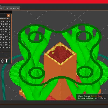Select legend row with 1.24 g filament
This screenshot has width=108, height=108.
click(5, 32)
